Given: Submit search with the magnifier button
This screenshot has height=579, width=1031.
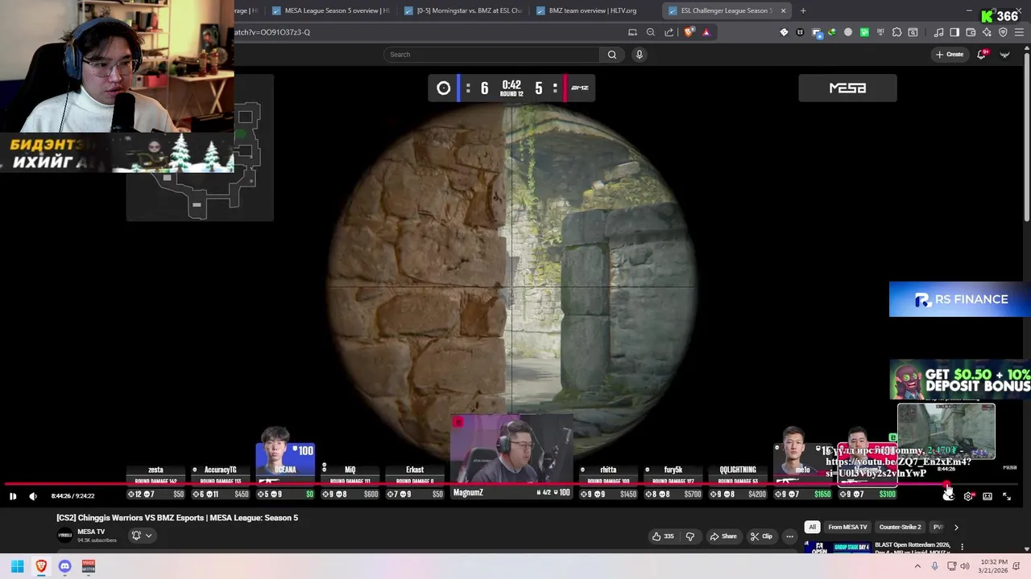Looking at the screenshot, I should [x=612, y=55].
